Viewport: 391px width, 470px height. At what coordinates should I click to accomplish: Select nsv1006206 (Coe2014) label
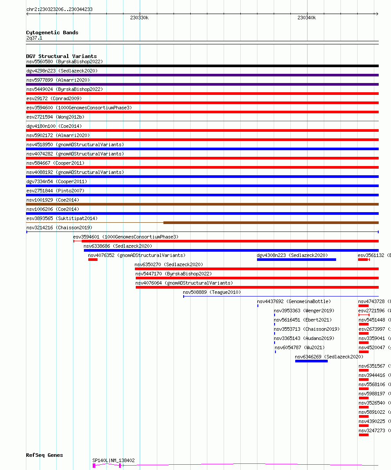(53, 209)
